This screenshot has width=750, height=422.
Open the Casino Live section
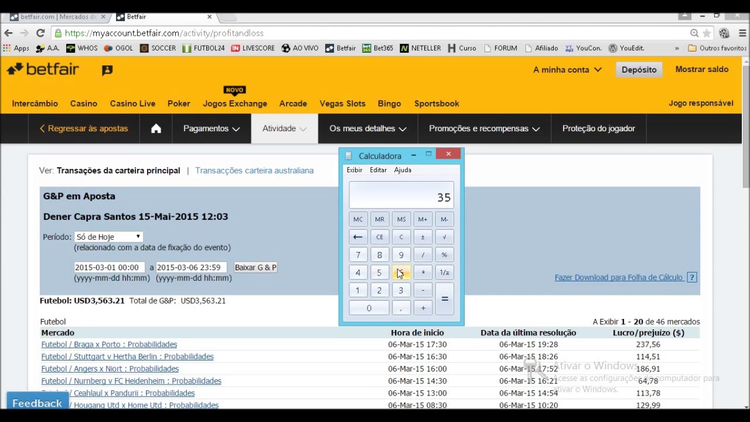[132, 104]
